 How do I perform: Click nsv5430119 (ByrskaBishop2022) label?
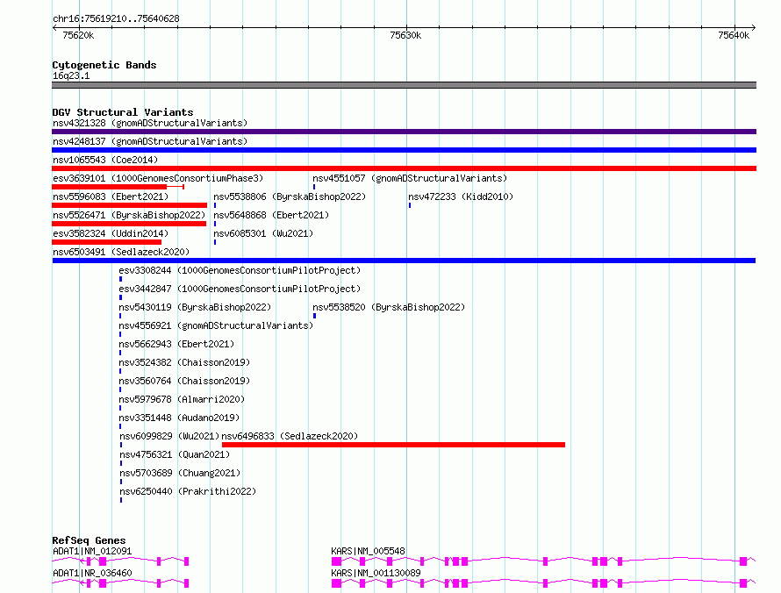point(195,307)
